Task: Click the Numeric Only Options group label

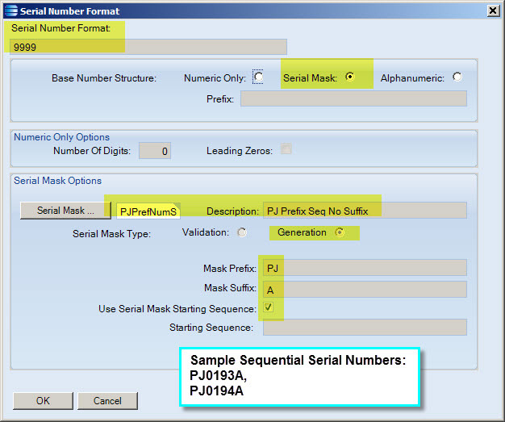Action: 62,137
